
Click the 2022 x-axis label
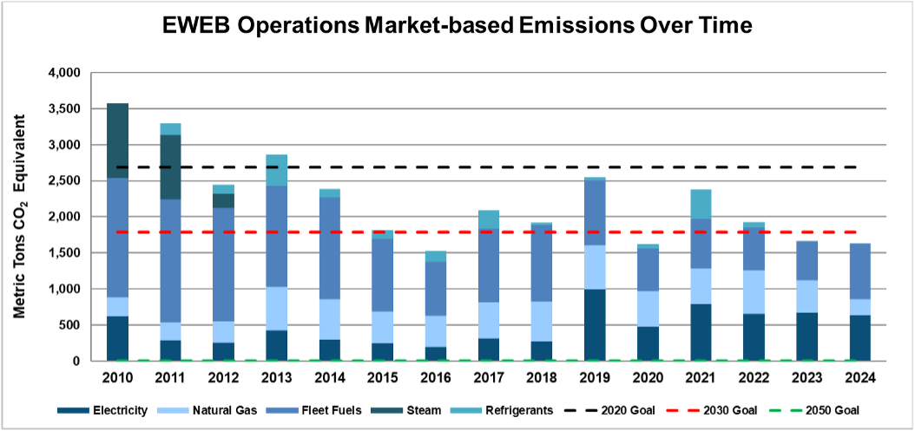754,378
